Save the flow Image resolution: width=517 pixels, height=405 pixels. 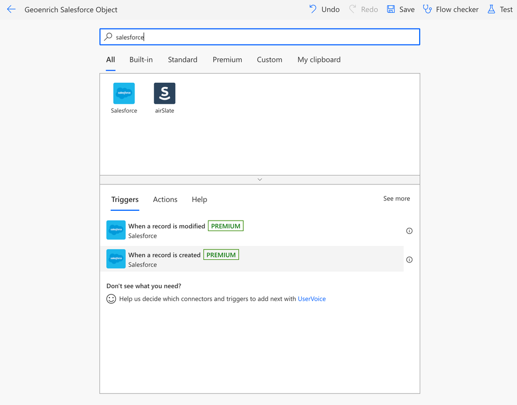pos(401,9)
